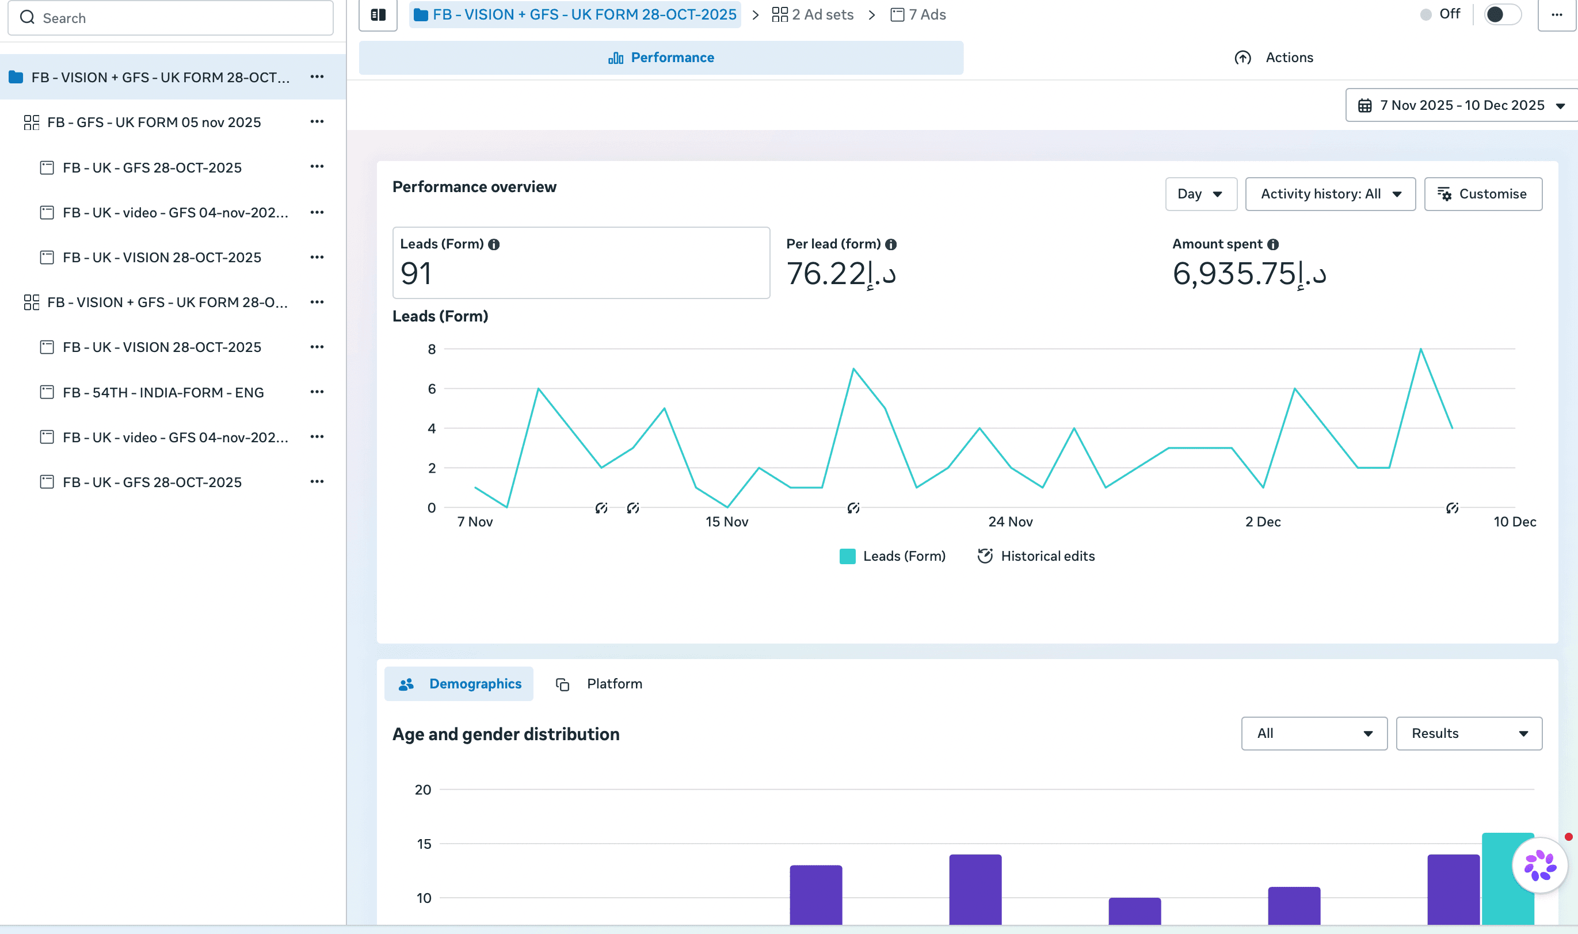The width and height of the screenshot is (1578, 934).
Task: Click the campaign folder icon in breadcrumb
Action: click(x=421, y=14)
